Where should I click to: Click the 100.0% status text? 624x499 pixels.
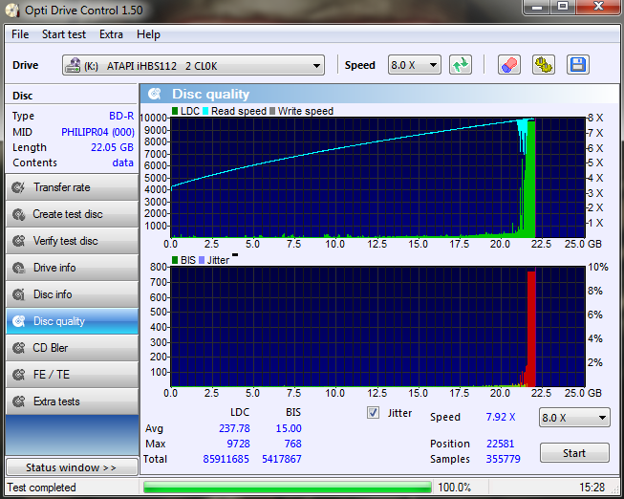coord(455,488)
